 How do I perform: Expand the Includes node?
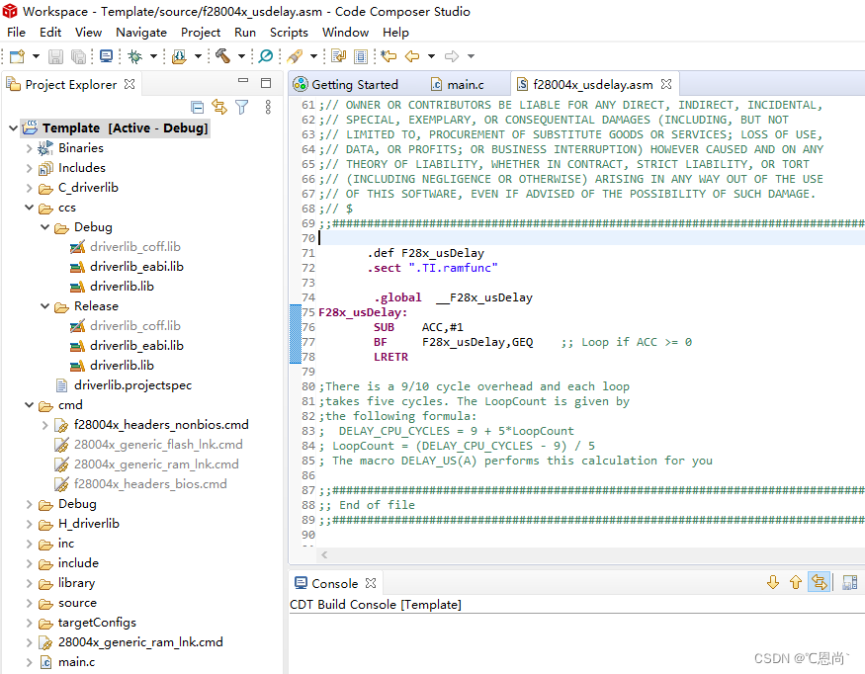click(30, 168)
